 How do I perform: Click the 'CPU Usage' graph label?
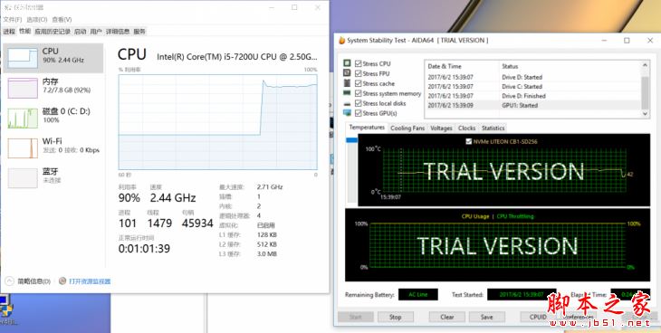point(475,216)
